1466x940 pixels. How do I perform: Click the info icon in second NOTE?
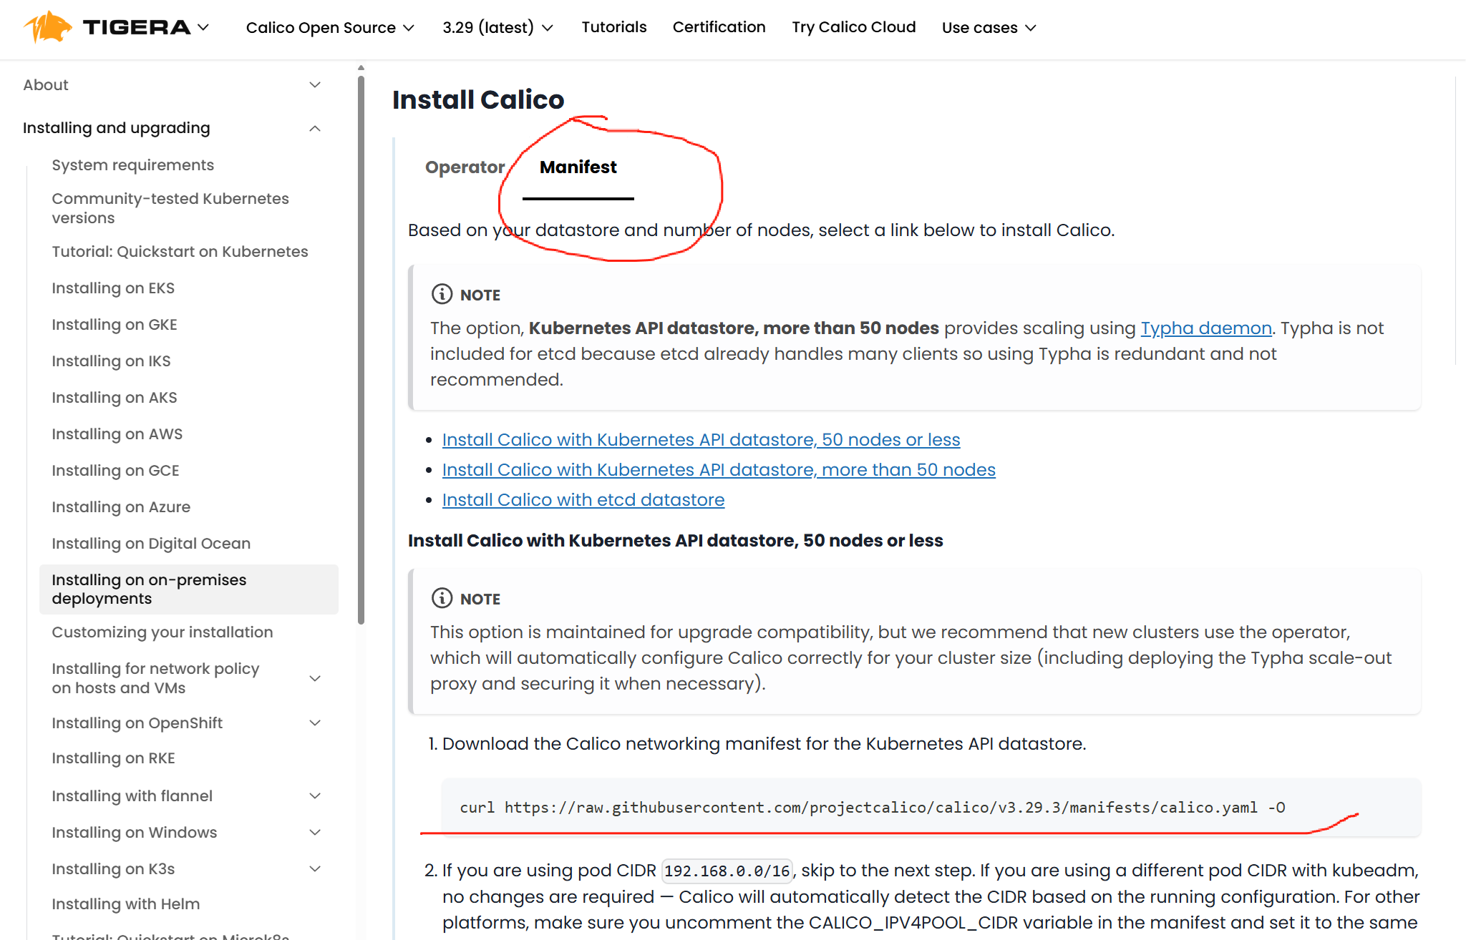tap(442, 598)
